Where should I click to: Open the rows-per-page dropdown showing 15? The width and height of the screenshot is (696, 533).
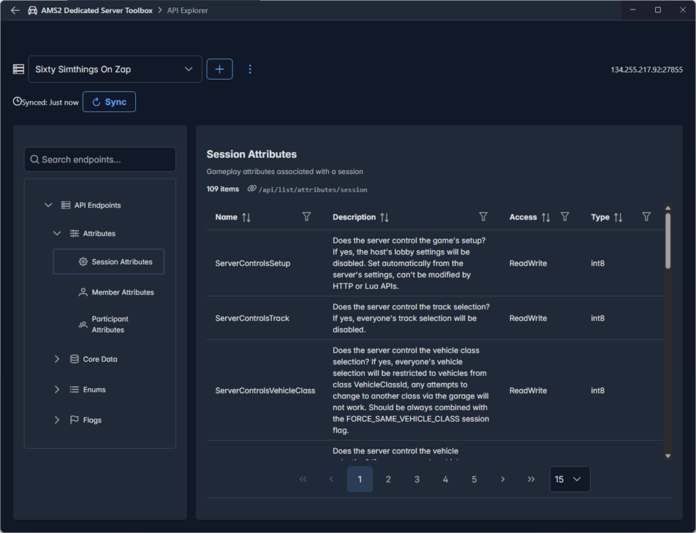click(x=570, y=479)
